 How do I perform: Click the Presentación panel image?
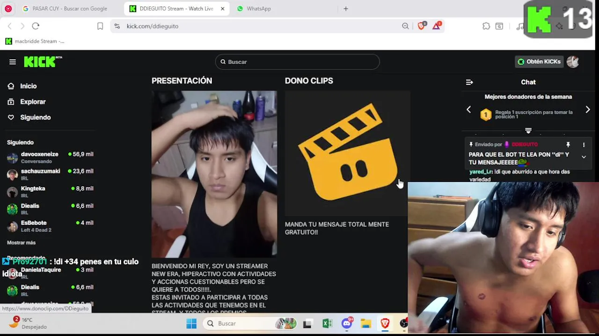[x=214, y=174]
